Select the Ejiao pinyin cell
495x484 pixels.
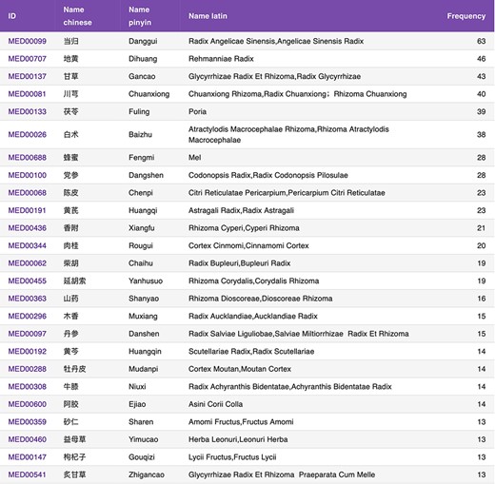coord(137,404)
